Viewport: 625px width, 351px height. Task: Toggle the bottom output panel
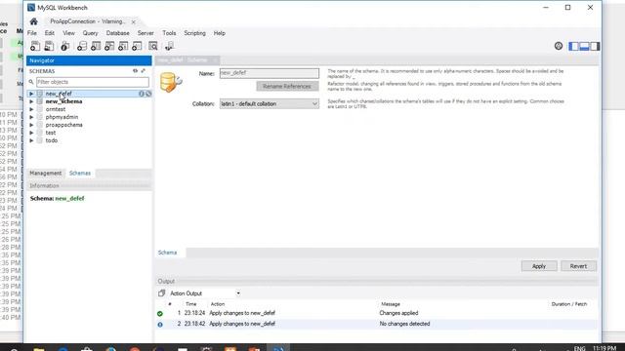pyautogui.click(x=584, y=46)
